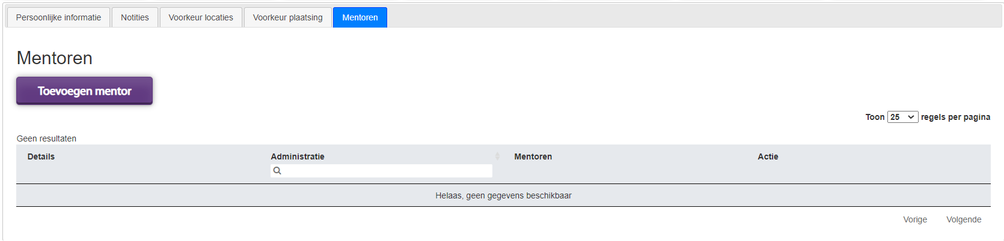This screenshot has width=1004, height=241.
Task: Click the Actie column header
Action: (768, 156)
